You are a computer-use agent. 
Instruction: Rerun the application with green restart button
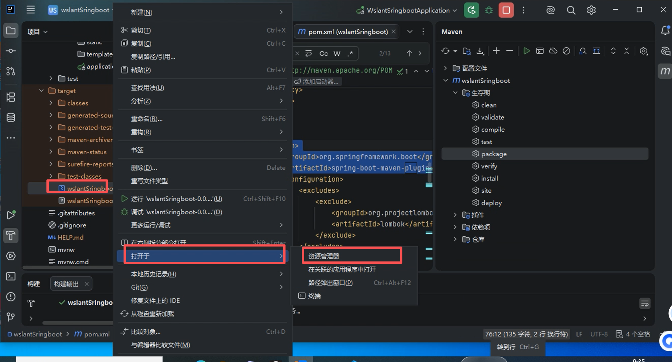(x=471, y=10)
